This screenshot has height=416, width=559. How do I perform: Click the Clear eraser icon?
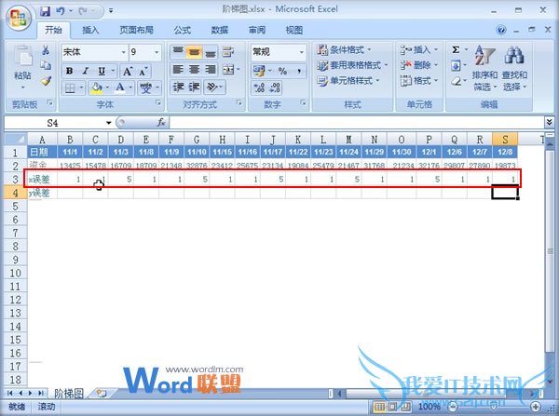point(456,82)
